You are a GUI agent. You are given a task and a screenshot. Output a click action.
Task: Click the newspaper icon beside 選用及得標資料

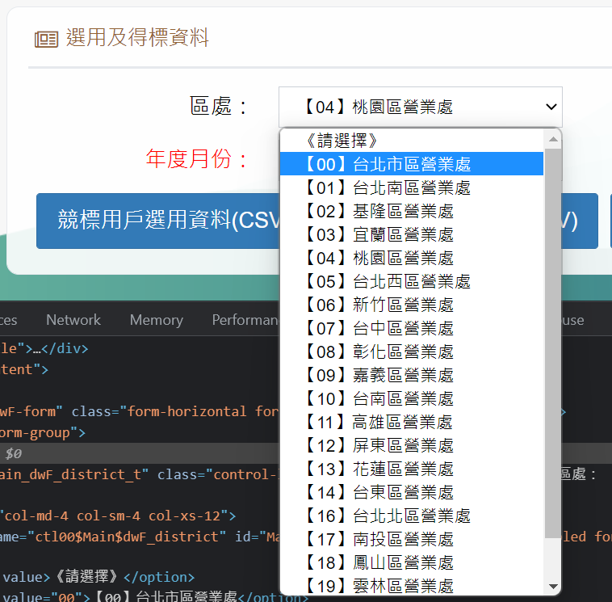tap(47, 39)
